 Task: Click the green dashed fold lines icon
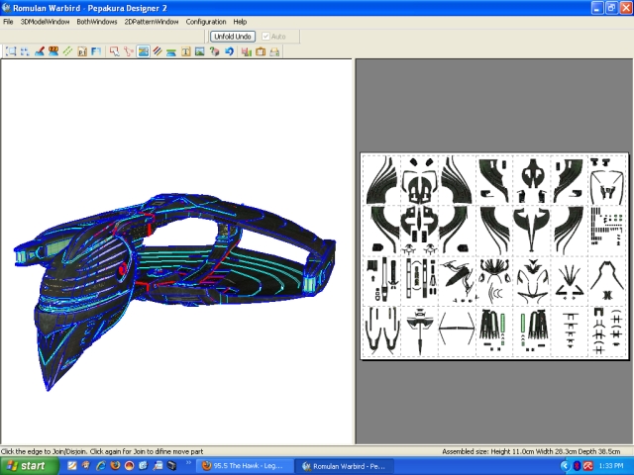click(67, 51)
